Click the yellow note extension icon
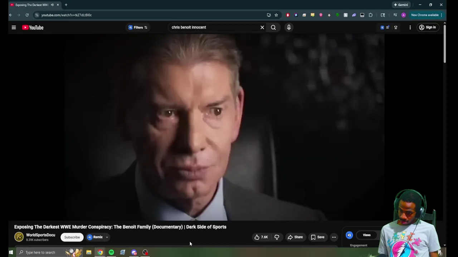 (312, 15)
